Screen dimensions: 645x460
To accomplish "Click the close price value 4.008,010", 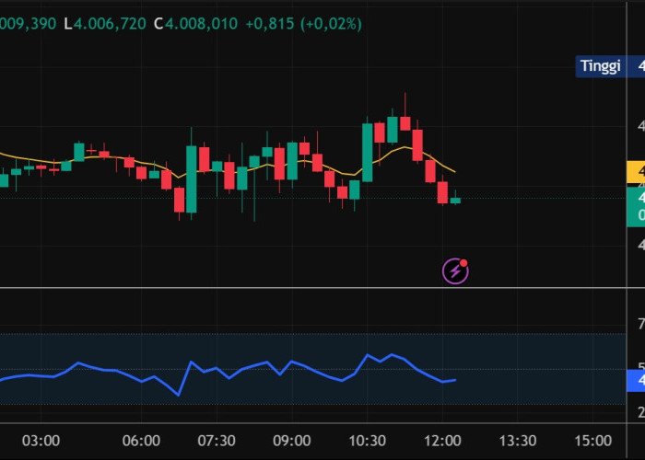I will coord(201,23).
